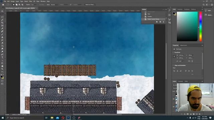The height and width of the screenshot is (120, 214).
Task: Align left edges in Properties panel
Action: click(174, 71)
